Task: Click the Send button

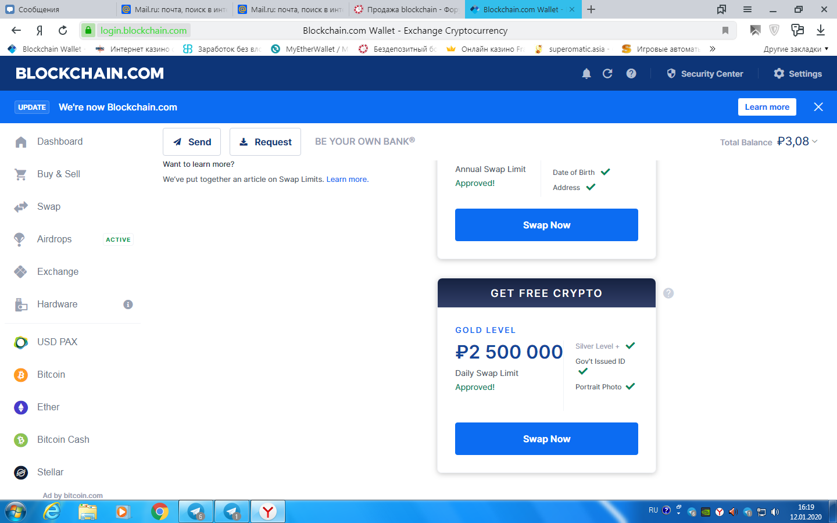Action: (x=192, y=142)
